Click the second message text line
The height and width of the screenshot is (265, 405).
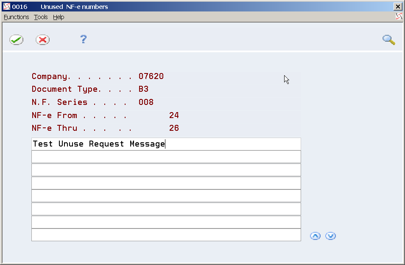166,157
